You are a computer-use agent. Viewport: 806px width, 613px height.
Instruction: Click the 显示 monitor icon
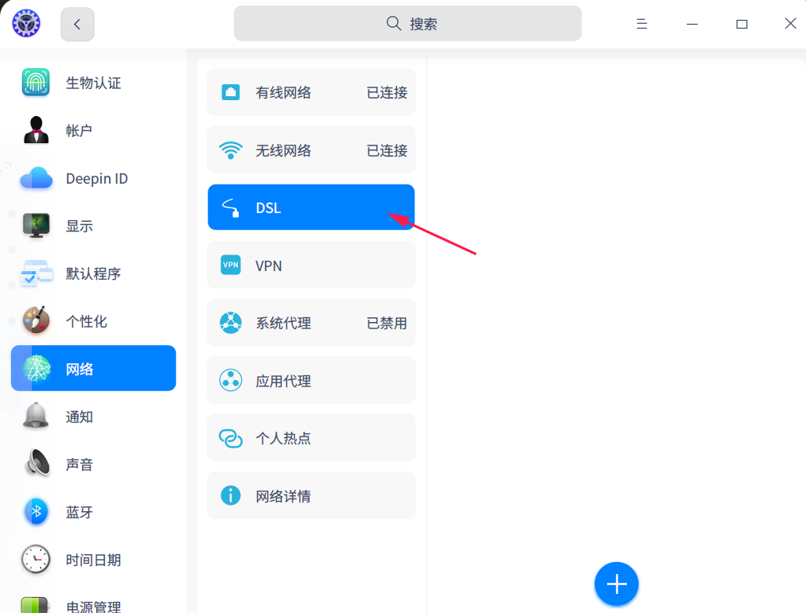pos(36,226)
